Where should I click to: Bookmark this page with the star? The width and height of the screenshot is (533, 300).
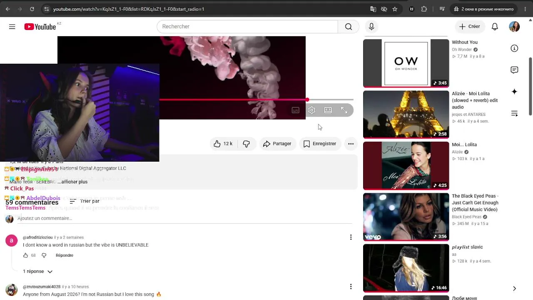coord(395,9)
